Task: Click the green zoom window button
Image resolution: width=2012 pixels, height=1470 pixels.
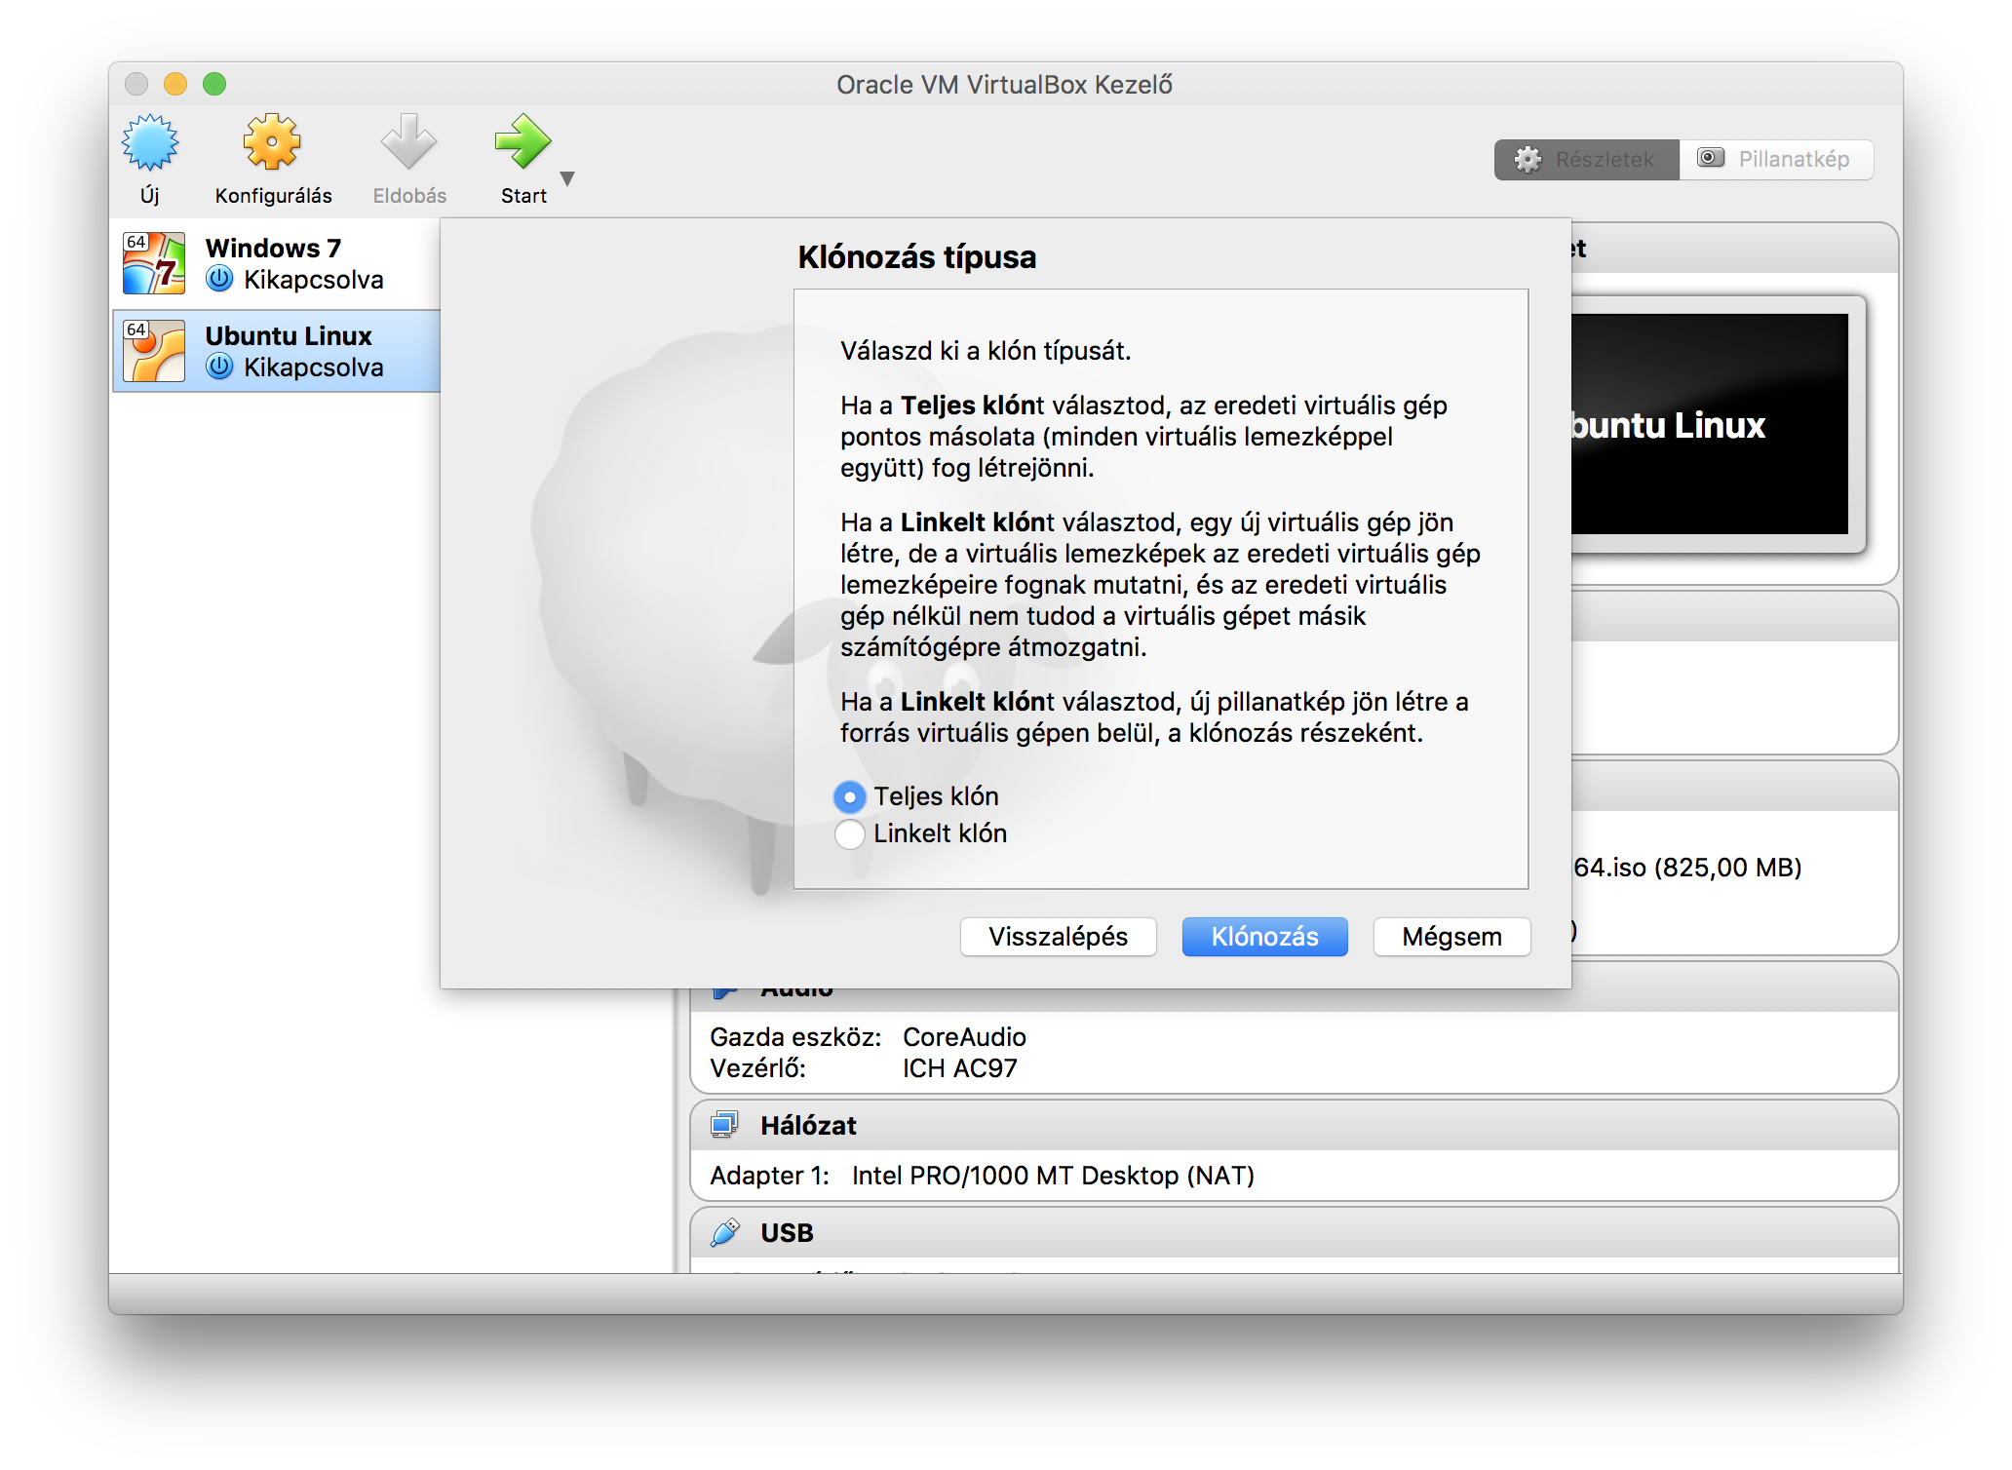Action: tap(214, 84)
